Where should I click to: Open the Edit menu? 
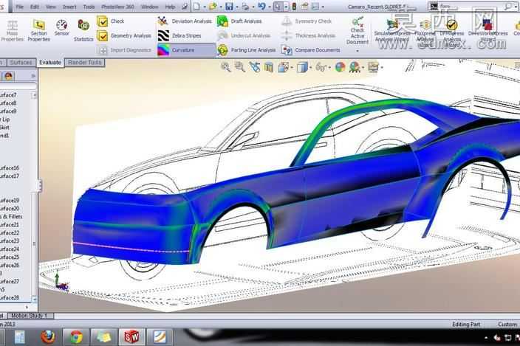coord(35,7)
